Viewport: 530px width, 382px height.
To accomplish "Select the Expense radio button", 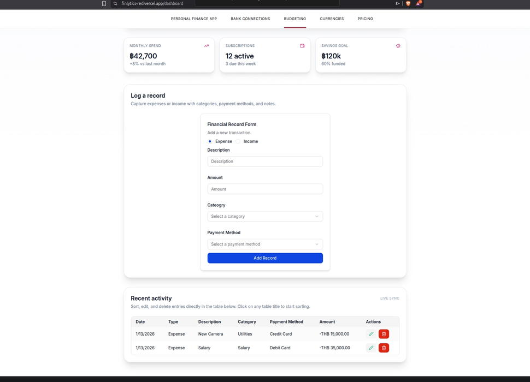I will [x=210, y=141].
